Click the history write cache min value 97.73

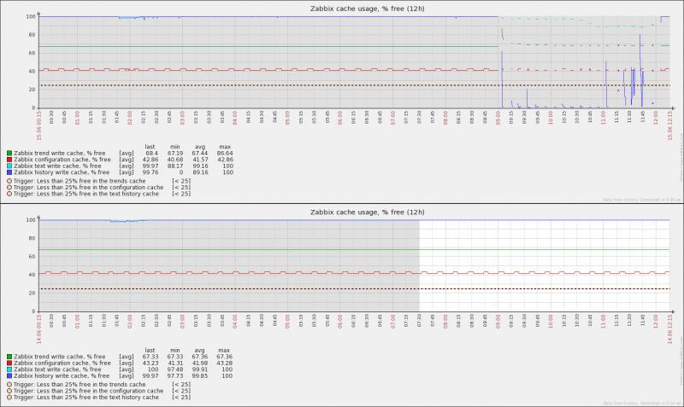[x=175, y=375]
